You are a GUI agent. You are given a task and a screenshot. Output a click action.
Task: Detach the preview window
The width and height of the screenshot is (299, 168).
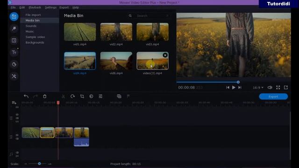(286, 87)
